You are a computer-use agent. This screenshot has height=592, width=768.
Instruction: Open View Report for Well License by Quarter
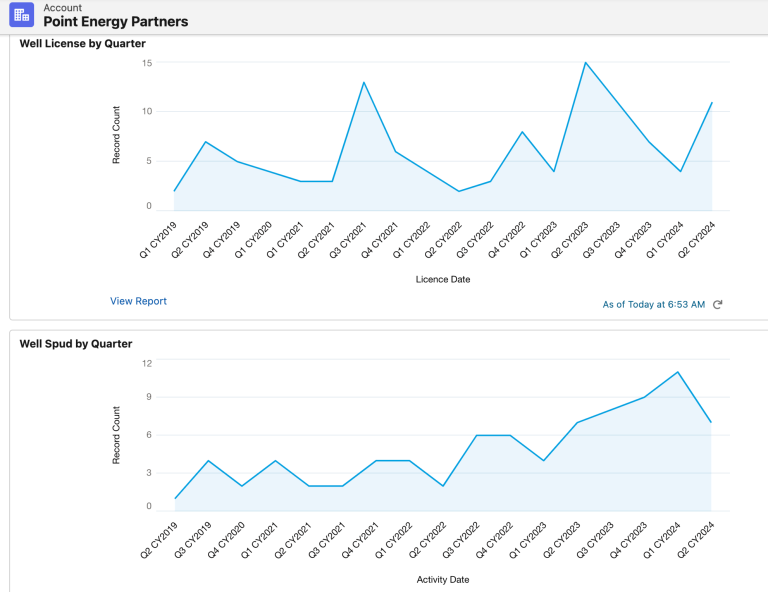click(138, 300)
